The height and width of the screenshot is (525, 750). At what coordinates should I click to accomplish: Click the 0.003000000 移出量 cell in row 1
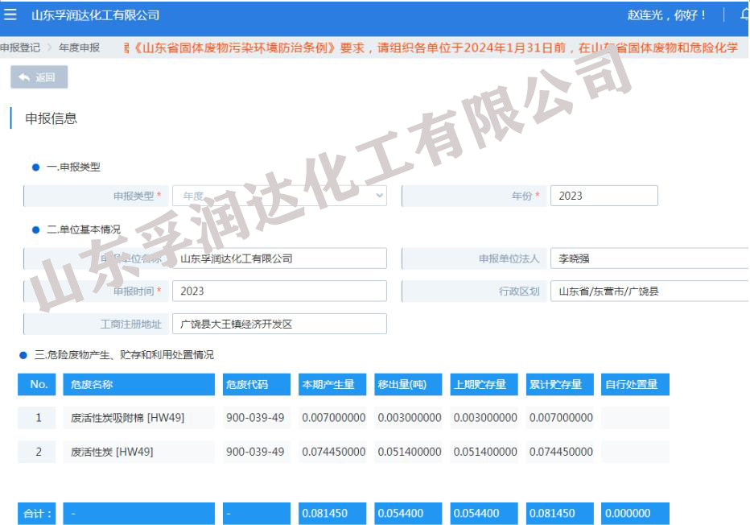click(x=409, y=418)
